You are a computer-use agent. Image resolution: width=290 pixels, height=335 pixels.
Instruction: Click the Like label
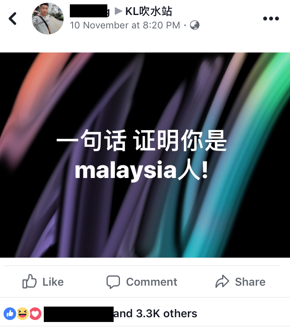[x=53, y=282]
